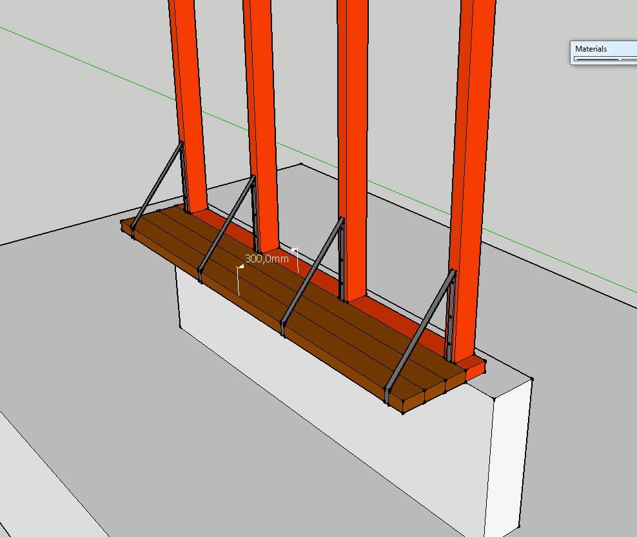
Task: Click the perforated gray bracket on rightmost post
Action: click(451, 316)
